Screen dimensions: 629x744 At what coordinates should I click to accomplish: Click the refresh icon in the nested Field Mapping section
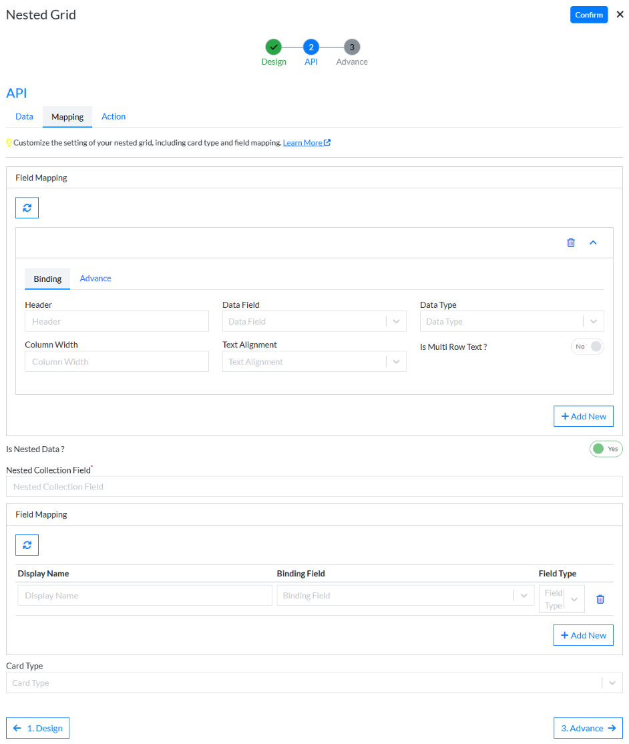27,545
